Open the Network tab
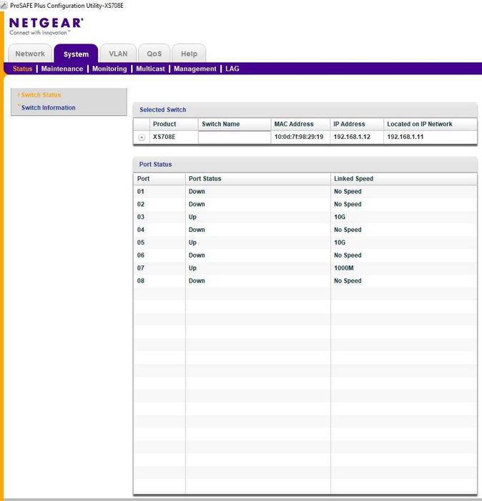The height and width of the screenshot is (501, 482). pyautogui.click(x=30, y=54)
